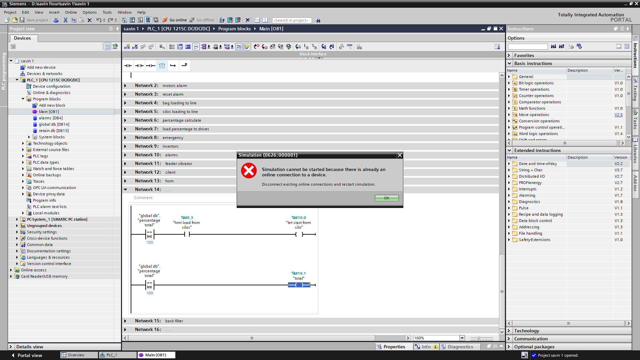Click the editor zoom slider handle
The width and height of the screenshot is (640, 360).
click(479, 338)
